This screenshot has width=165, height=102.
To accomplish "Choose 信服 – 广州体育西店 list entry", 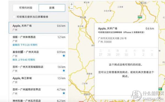I will [38, 41].
